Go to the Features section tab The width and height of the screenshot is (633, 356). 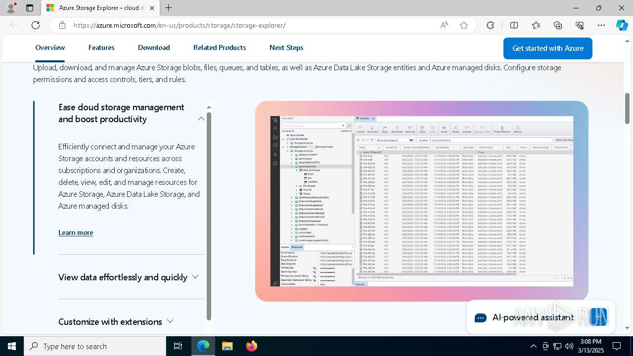[101, 47]
